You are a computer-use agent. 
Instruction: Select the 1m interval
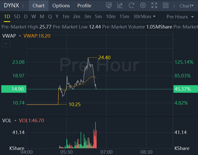coord(66,16)
